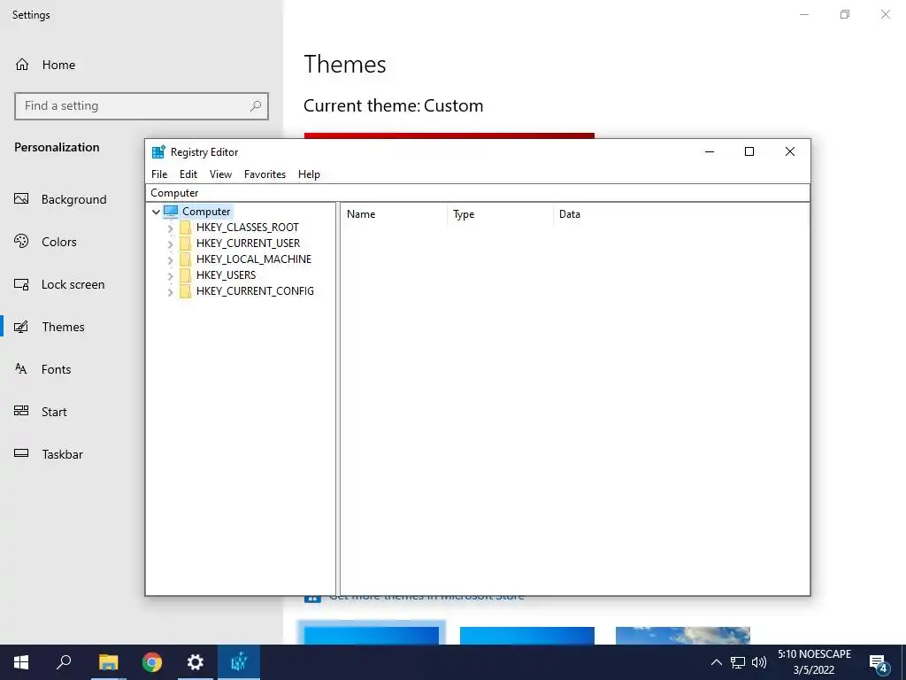This screenshot has height=680, width=906.
Task: Click the HKEY_CURRENT_CONFIG label
Action: pos(255,290)
